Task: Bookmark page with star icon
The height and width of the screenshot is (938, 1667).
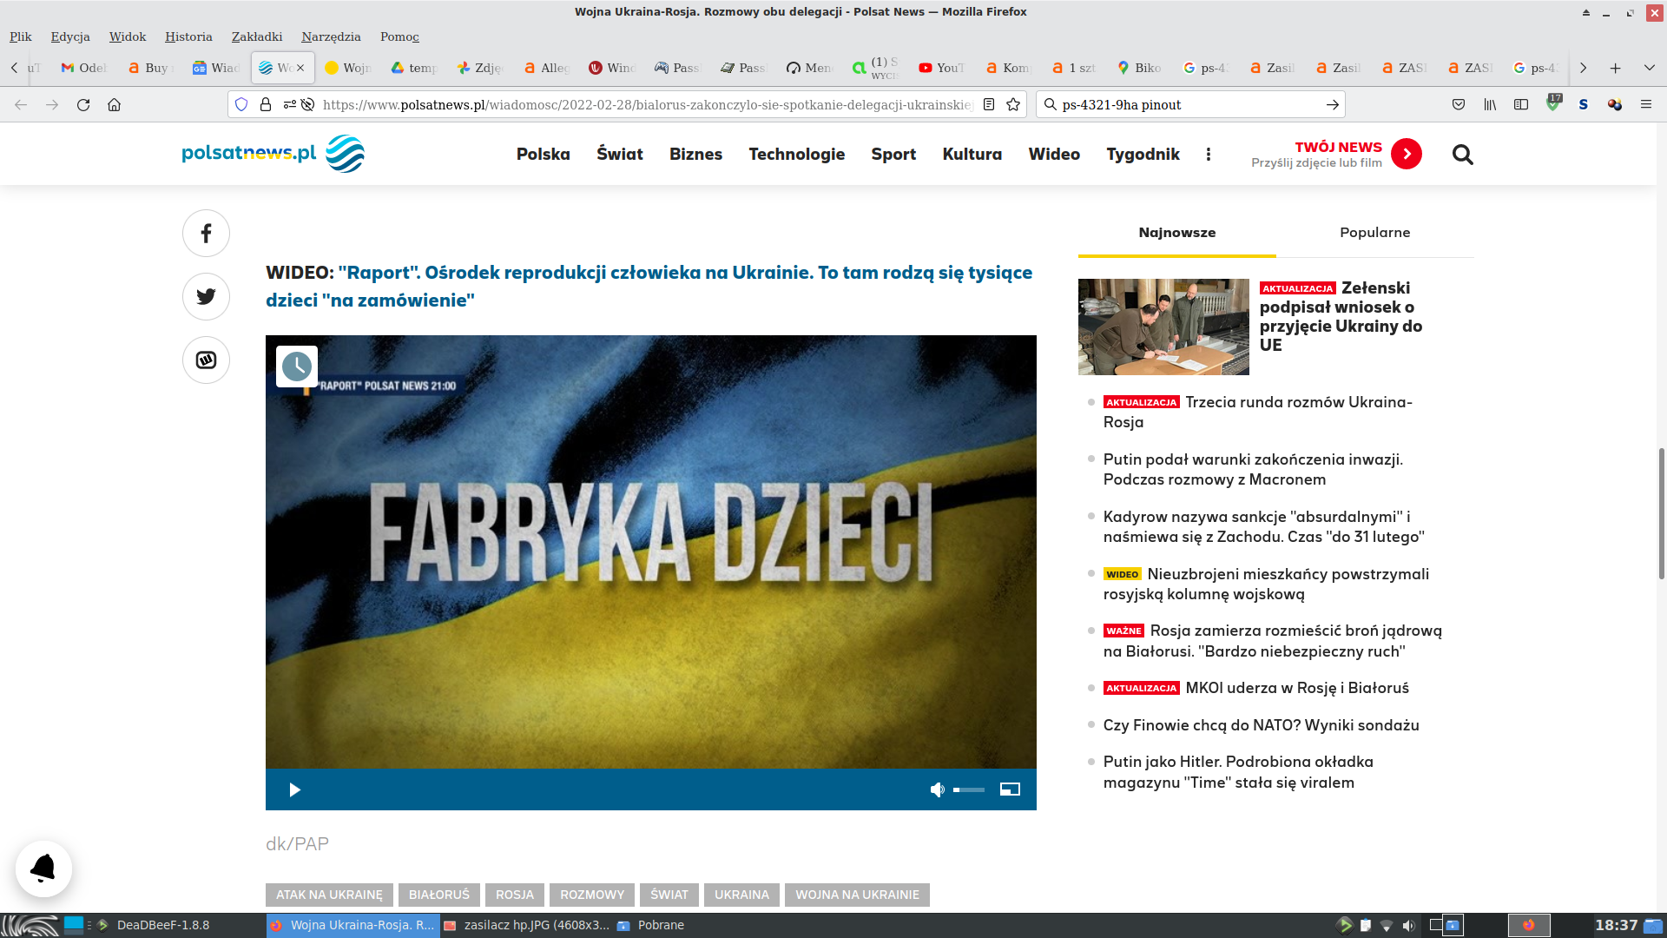Action: pos(1012,104)
